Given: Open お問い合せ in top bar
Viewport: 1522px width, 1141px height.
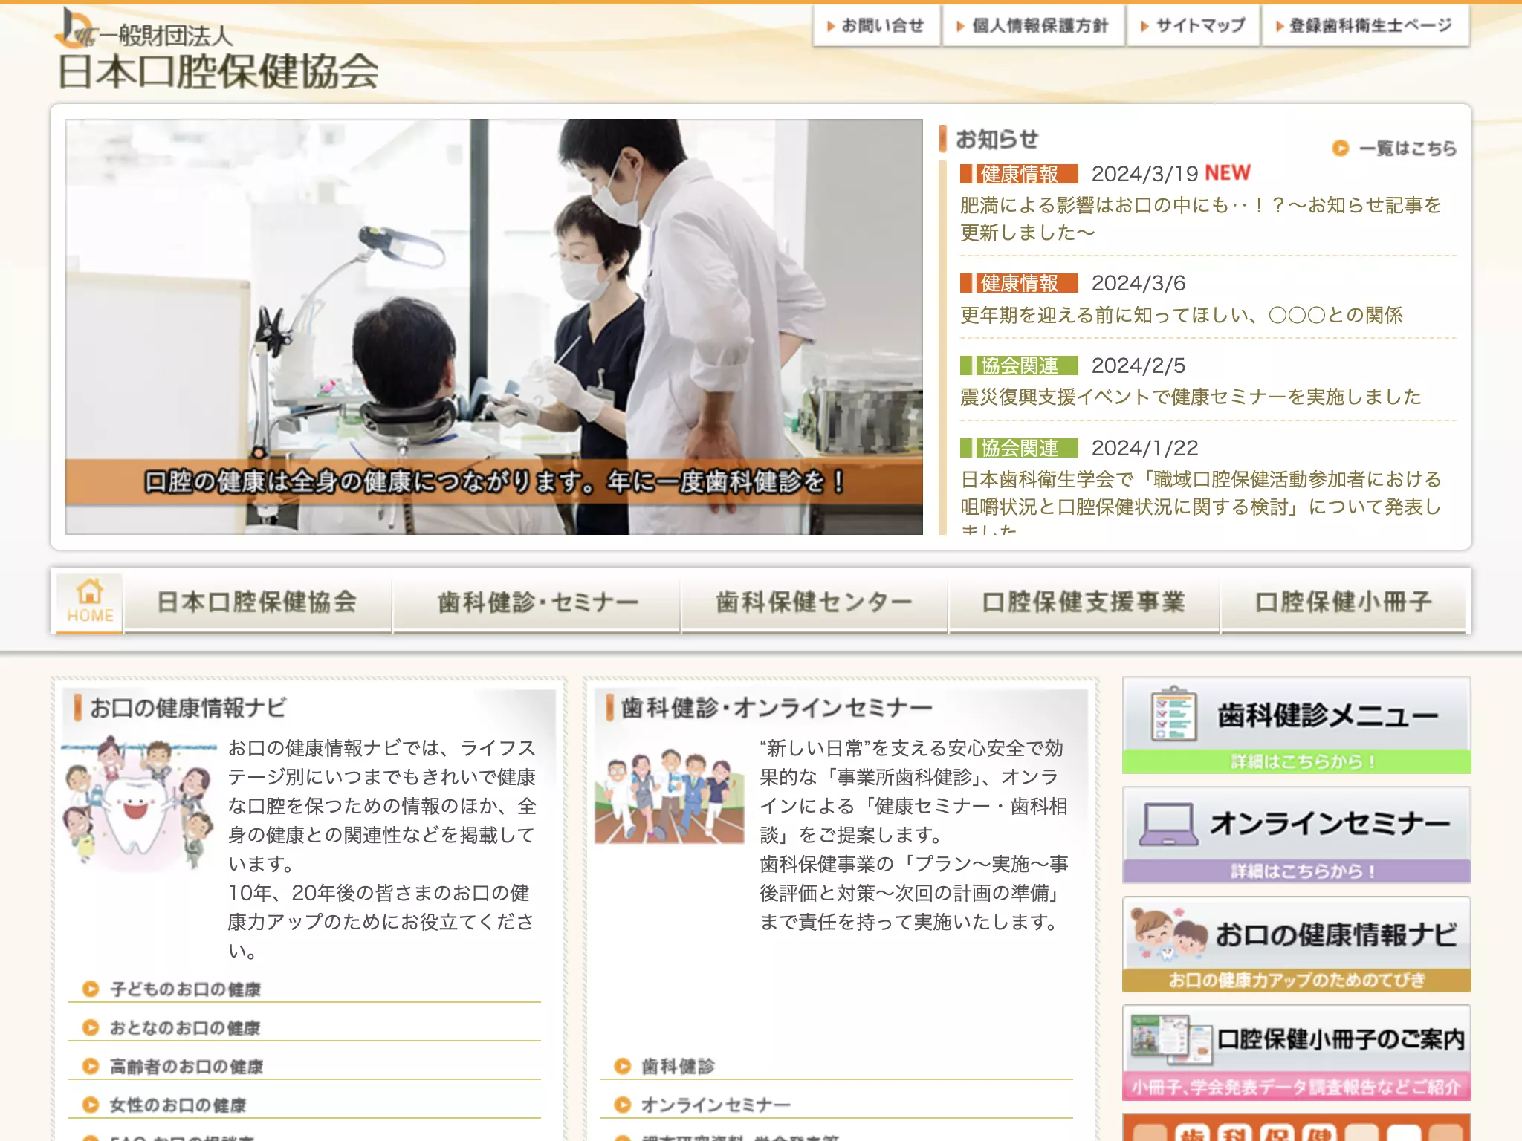Looking at the screenshot, I should [x=877, y=26].
